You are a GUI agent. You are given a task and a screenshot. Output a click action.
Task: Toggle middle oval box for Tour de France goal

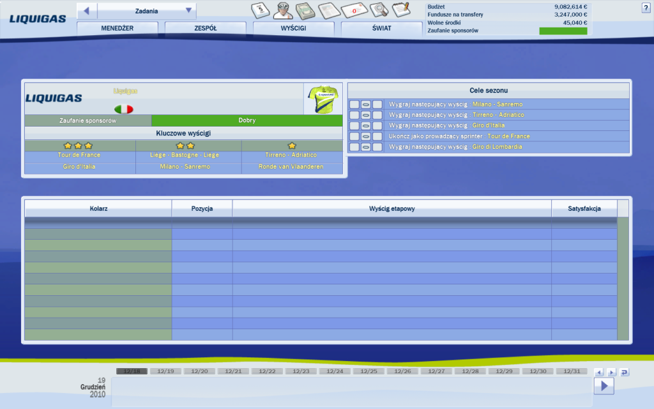pyautogui.click(x=366, y=136)
